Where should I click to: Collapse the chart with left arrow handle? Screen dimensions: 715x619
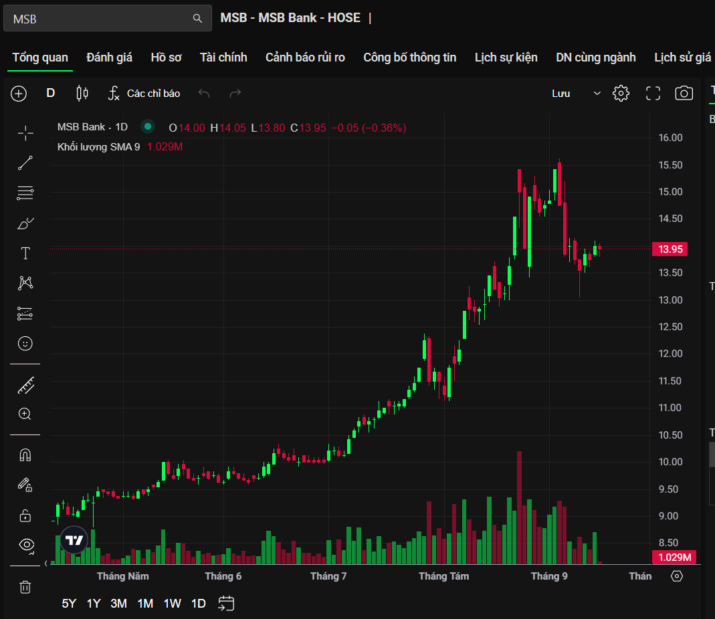pyautogui.click(x=46, y=564)
